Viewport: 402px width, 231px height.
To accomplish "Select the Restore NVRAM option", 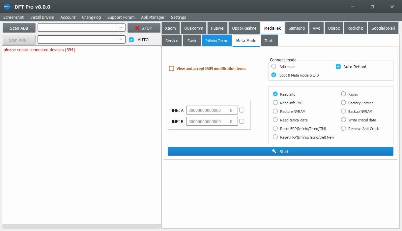I will coord(275,111).
